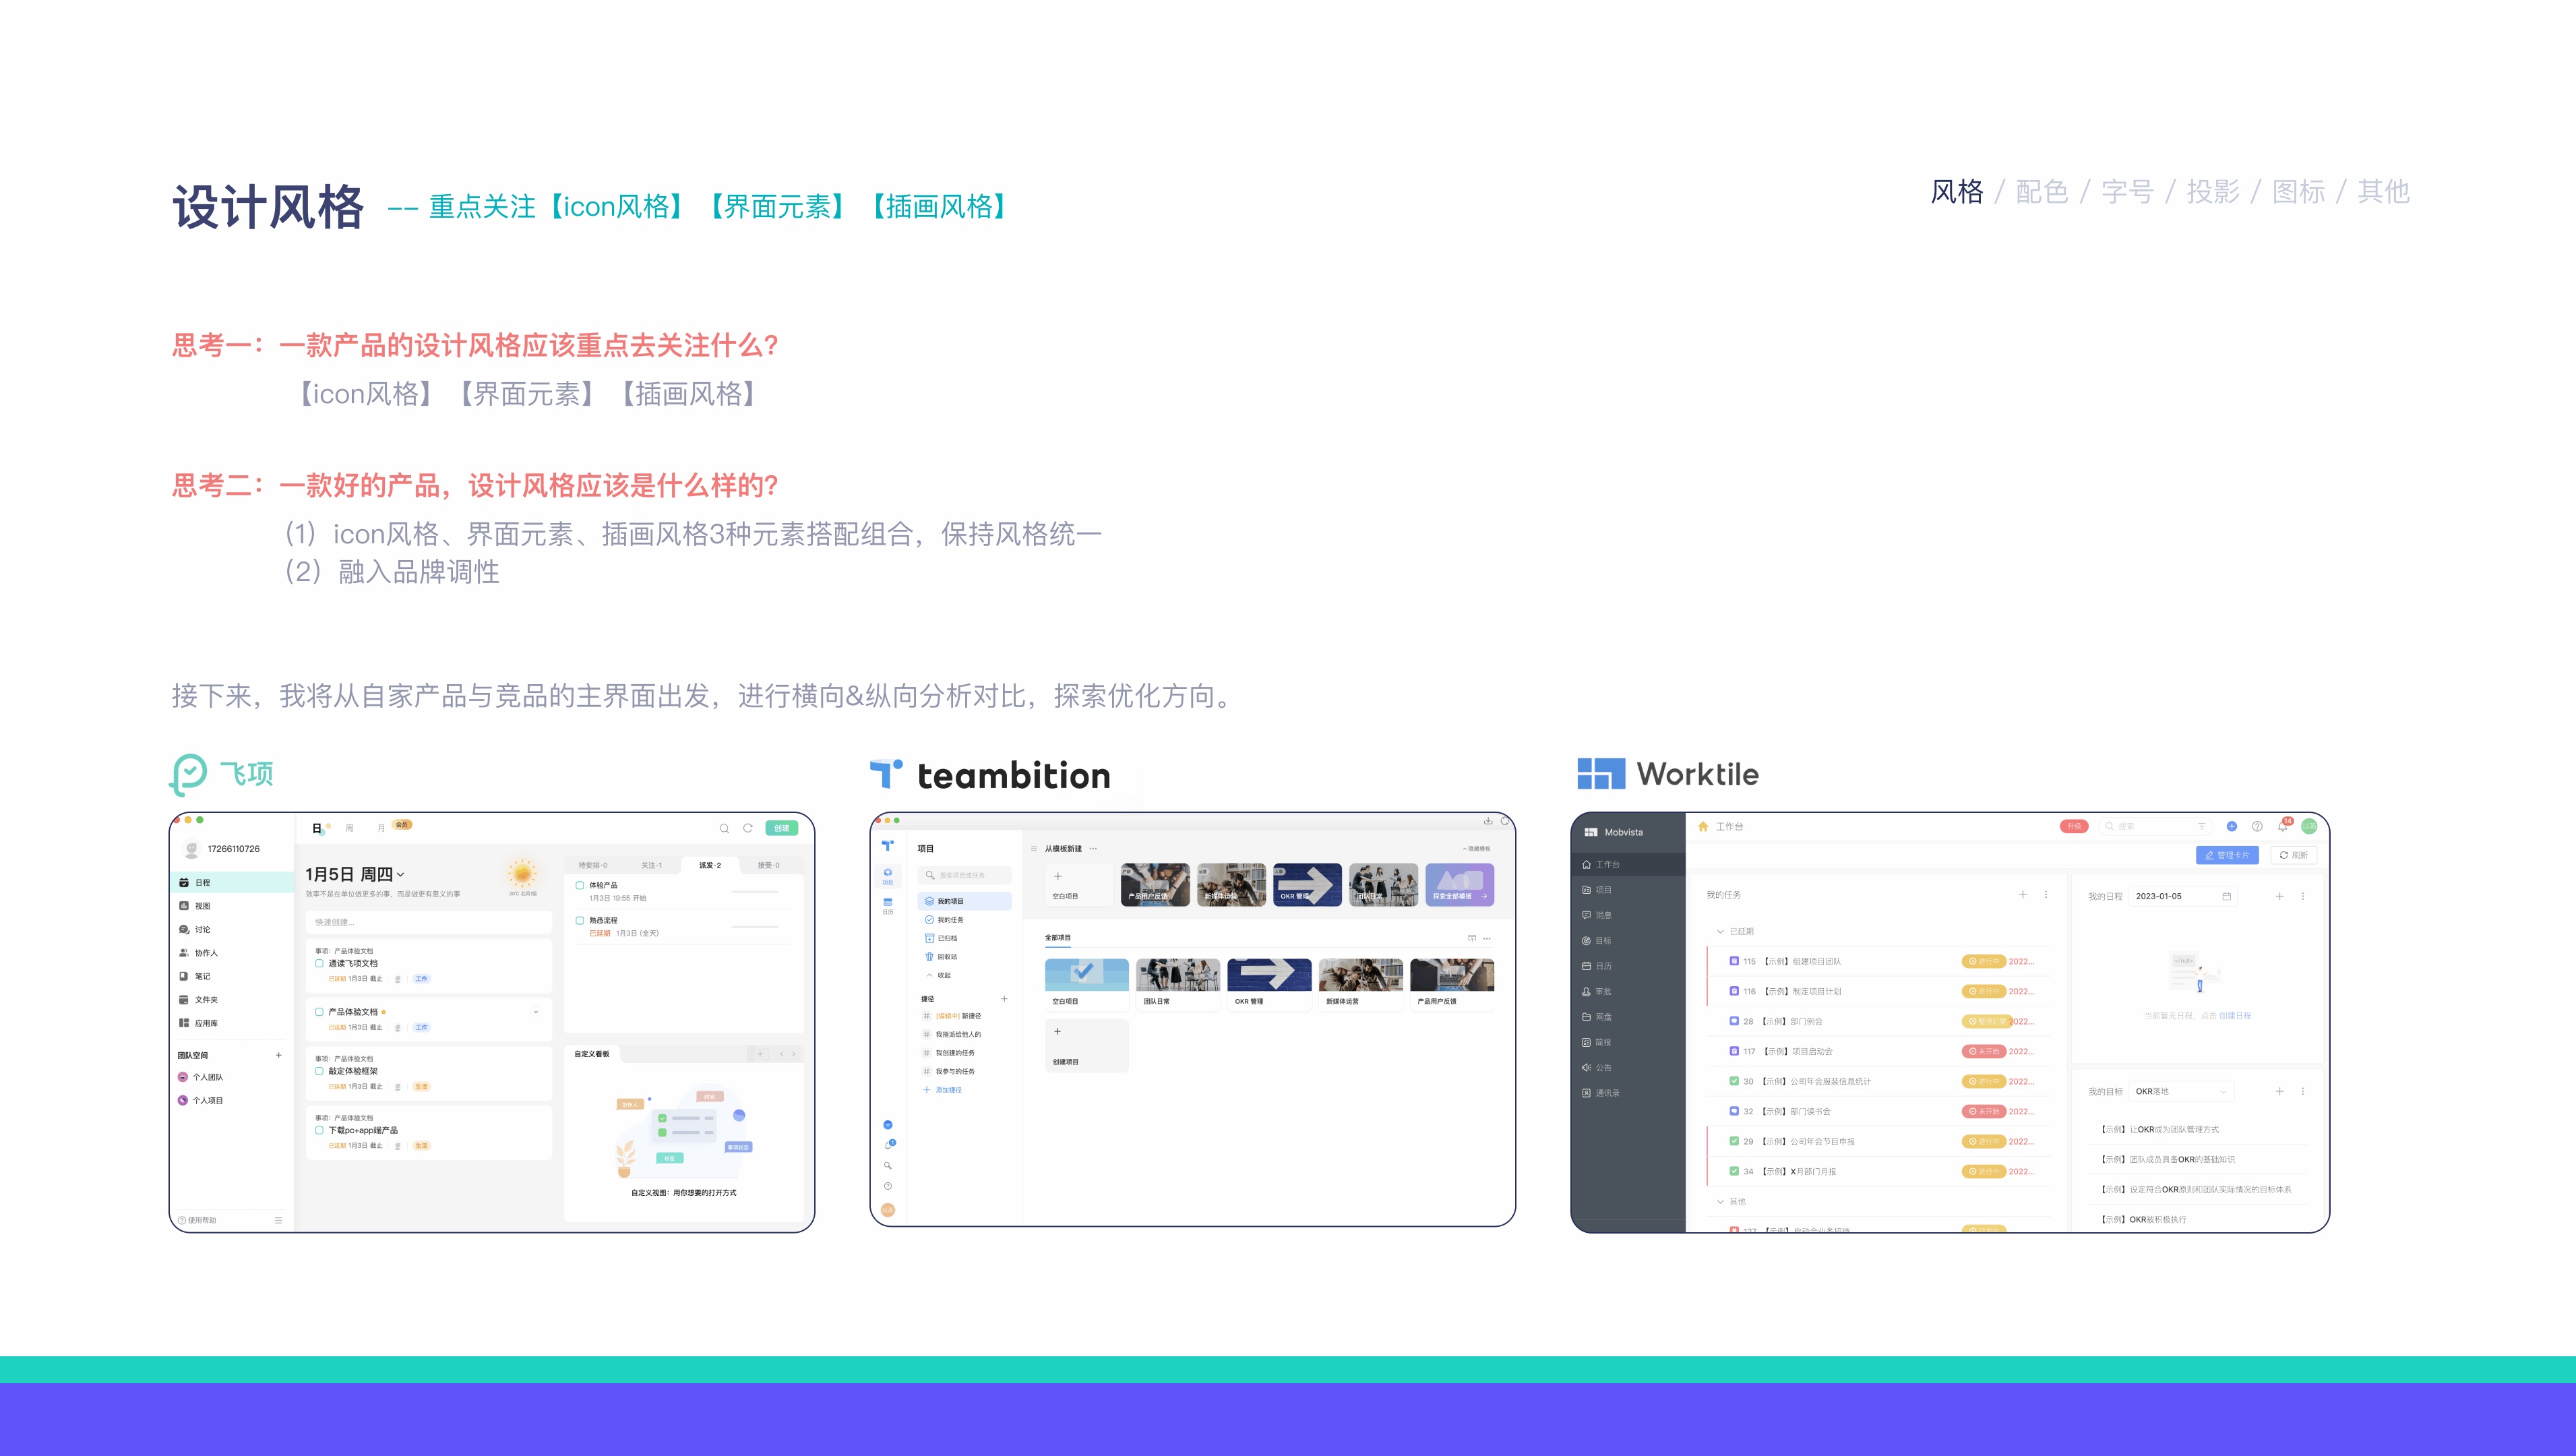
Task: Click the green 创建 button
Action: click(781, 828)
